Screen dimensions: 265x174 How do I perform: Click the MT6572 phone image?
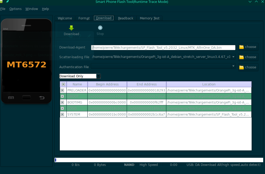(26, 62)
